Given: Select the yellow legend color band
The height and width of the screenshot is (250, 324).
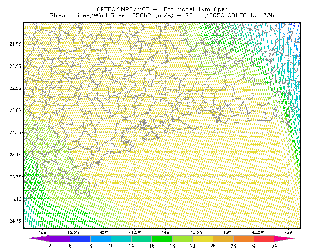Looking at the screenshot, I should tap(203, 238).
